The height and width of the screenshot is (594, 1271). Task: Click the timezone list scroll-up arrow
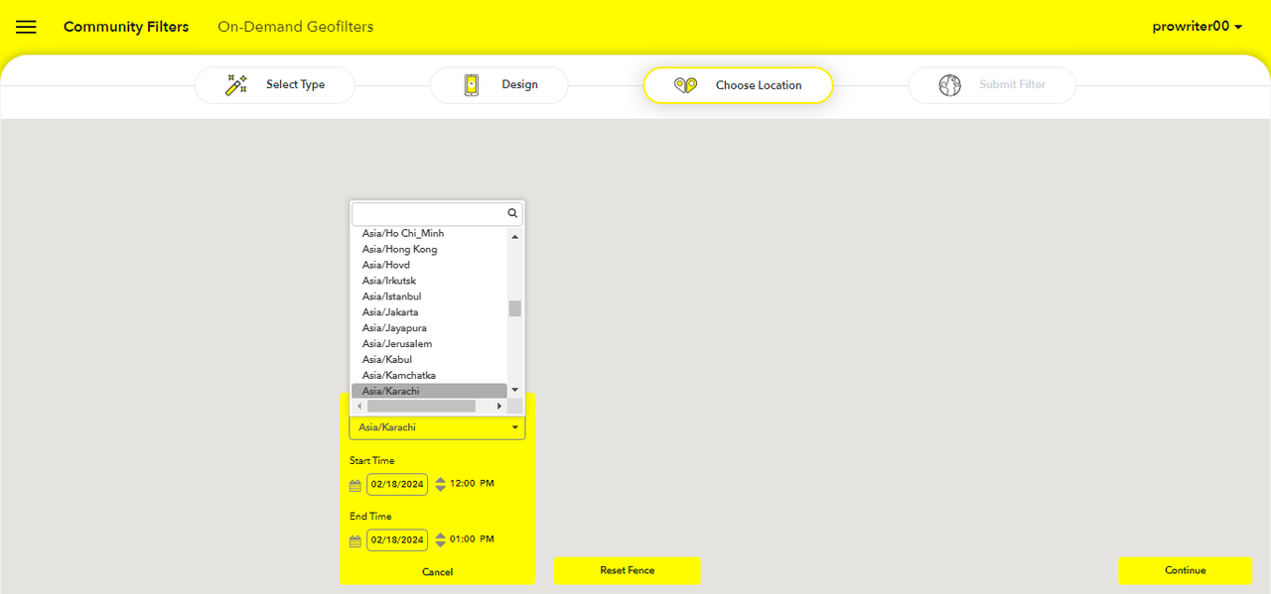click(x=514, y=237)
